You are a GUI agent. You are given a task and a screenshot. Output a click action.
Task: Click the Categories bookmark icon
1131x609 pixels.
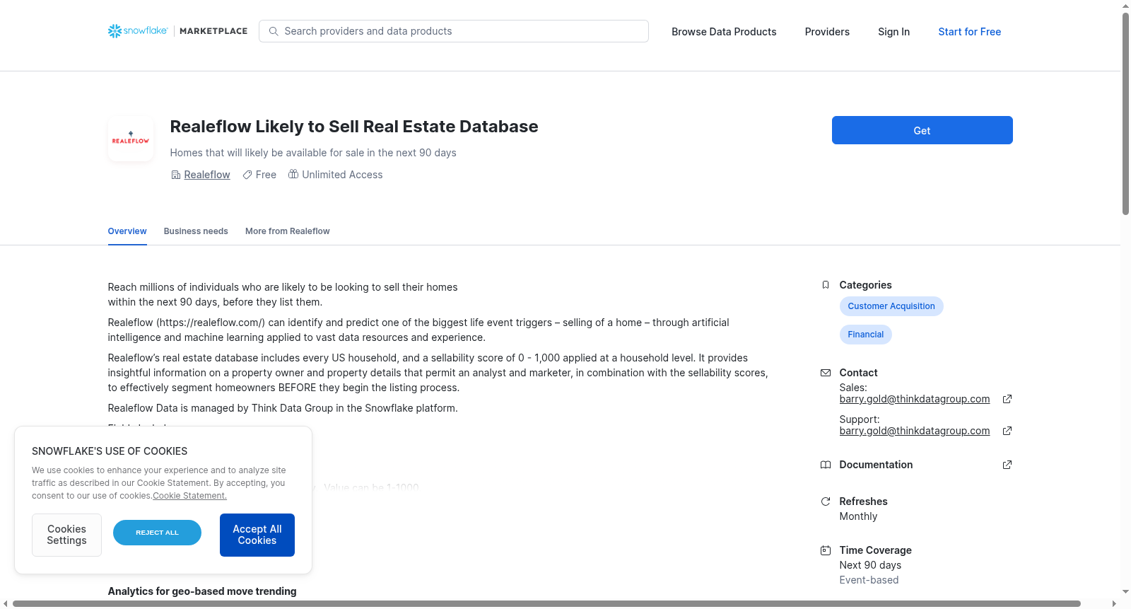pos(826,285)
